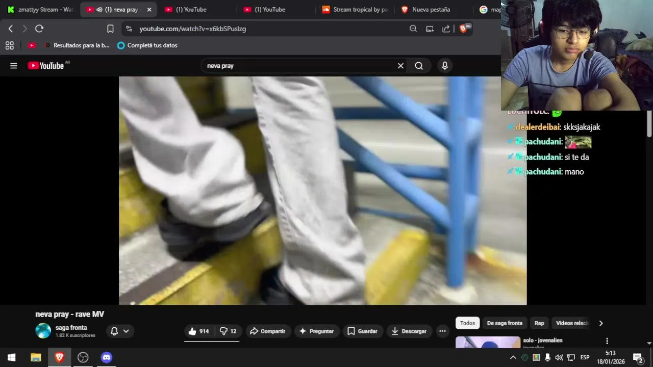This screenshot has height=367, width=653.
Task: Open notification bell dropdown for saga fronta
Action: (x=120, y=331)
